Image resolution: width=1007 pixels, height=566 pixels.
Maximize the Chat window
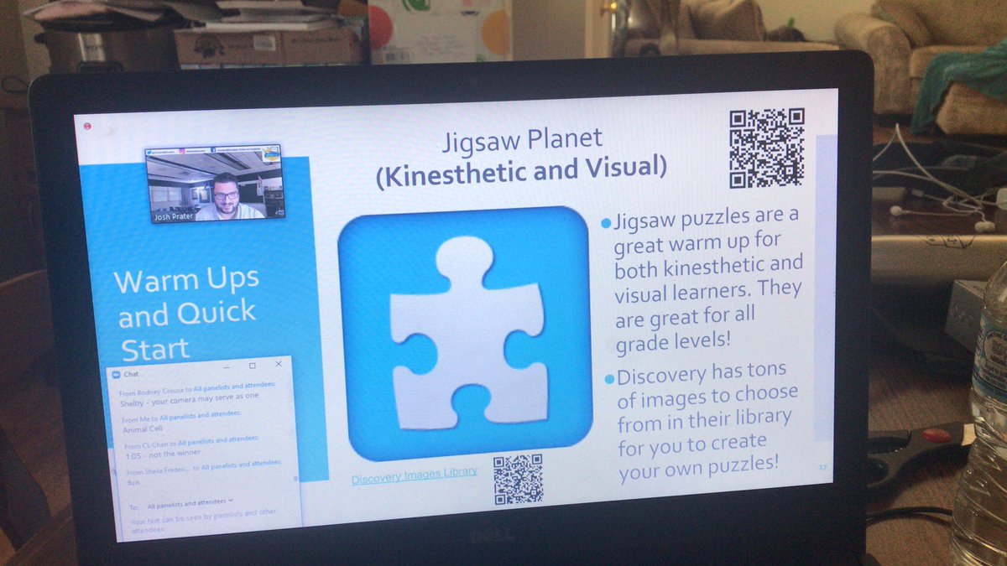[252, 366]
